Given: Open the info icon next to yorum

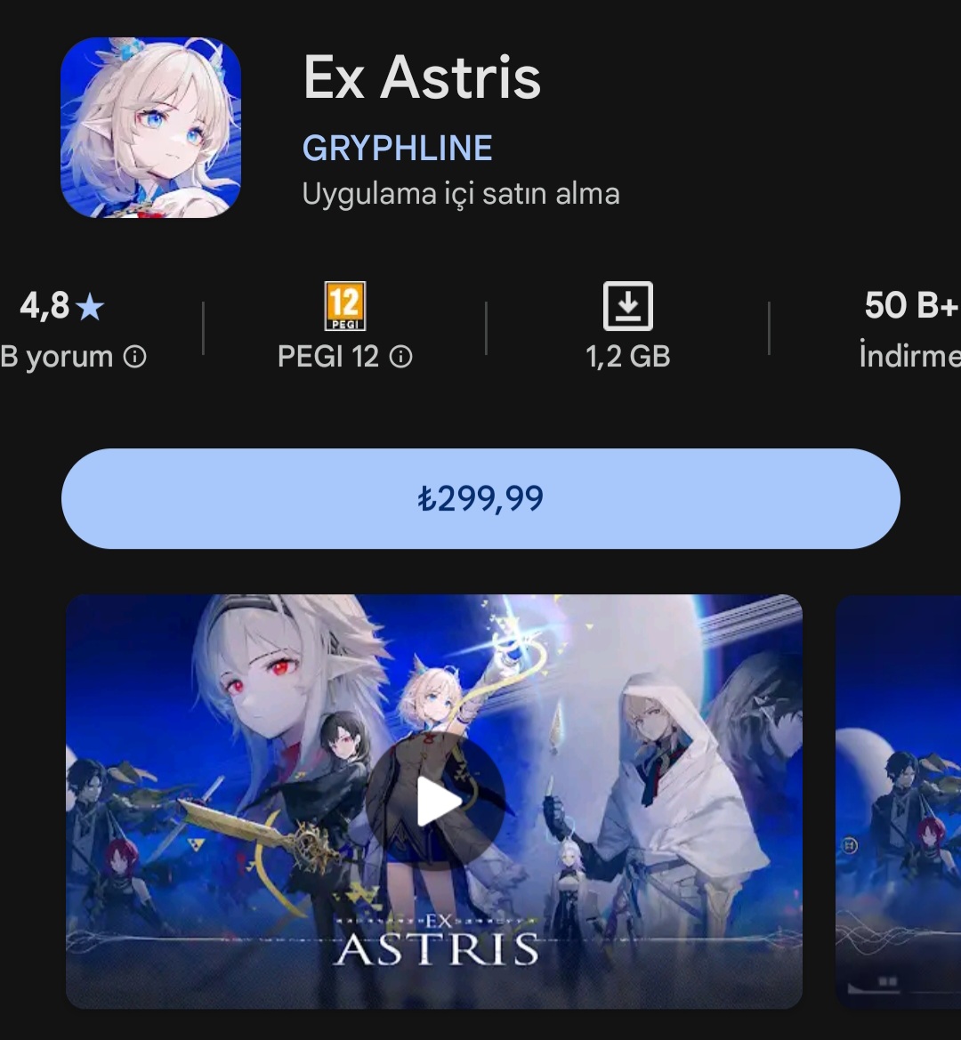Looking at the screenshot, I should pyautogui.click(x=134, y=358).
